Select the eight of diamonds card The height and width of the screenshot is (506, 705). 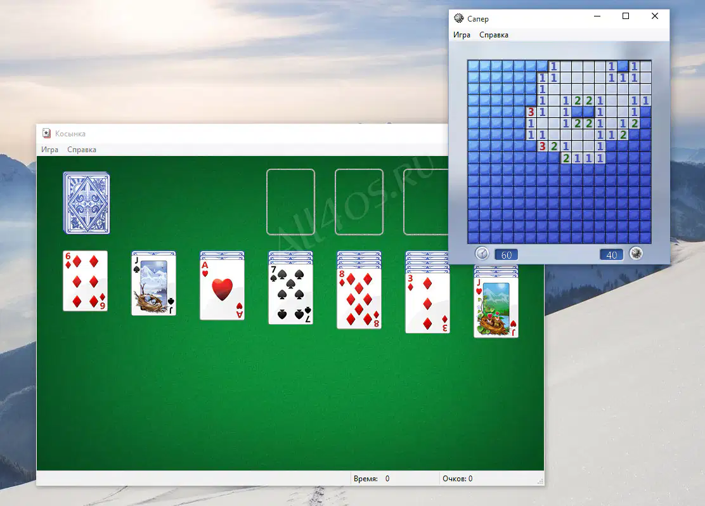pos(359,299)
